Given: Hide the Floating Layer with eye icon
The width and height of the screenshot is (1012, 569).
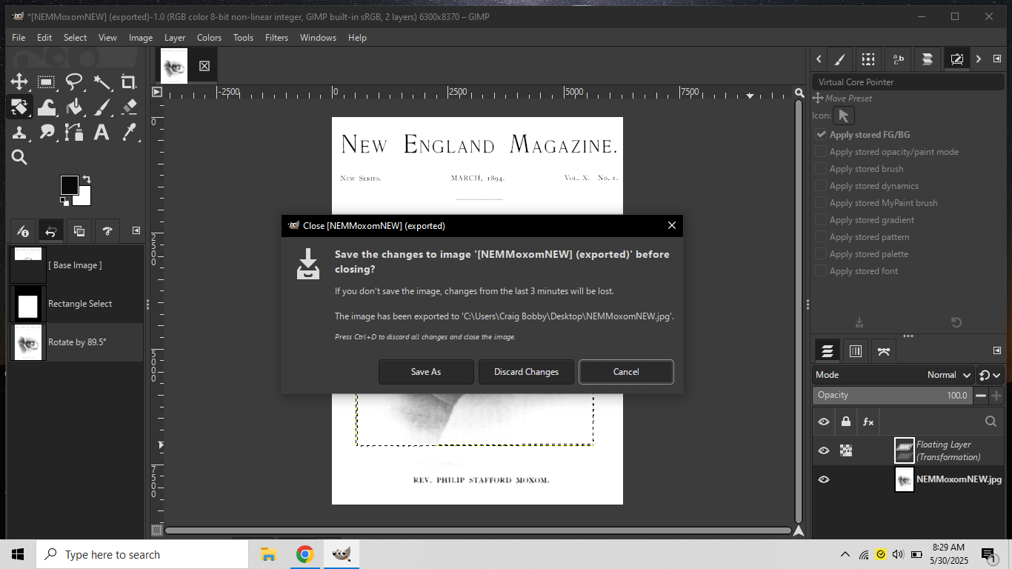Looking at the screenshot, I should 824,450.
